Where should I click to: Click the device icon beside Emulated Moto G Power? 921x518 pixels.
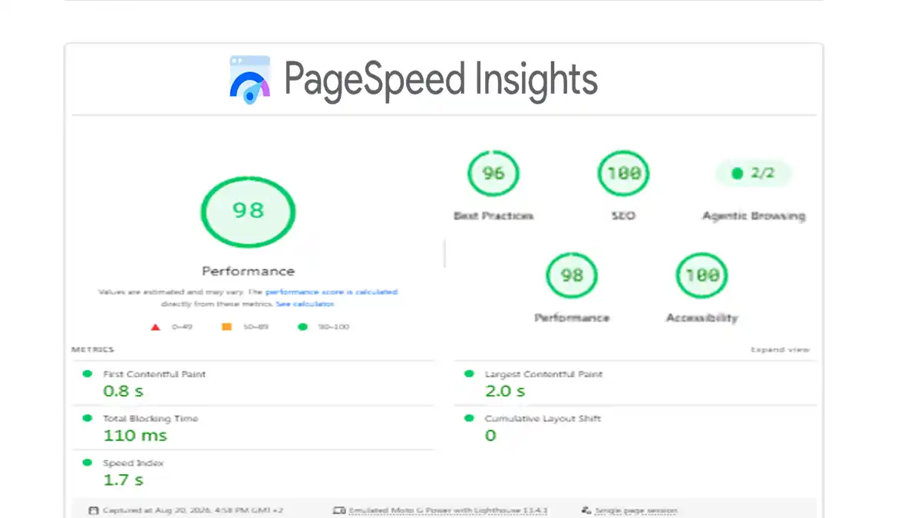pyautogui.click(x=339, y=510)
